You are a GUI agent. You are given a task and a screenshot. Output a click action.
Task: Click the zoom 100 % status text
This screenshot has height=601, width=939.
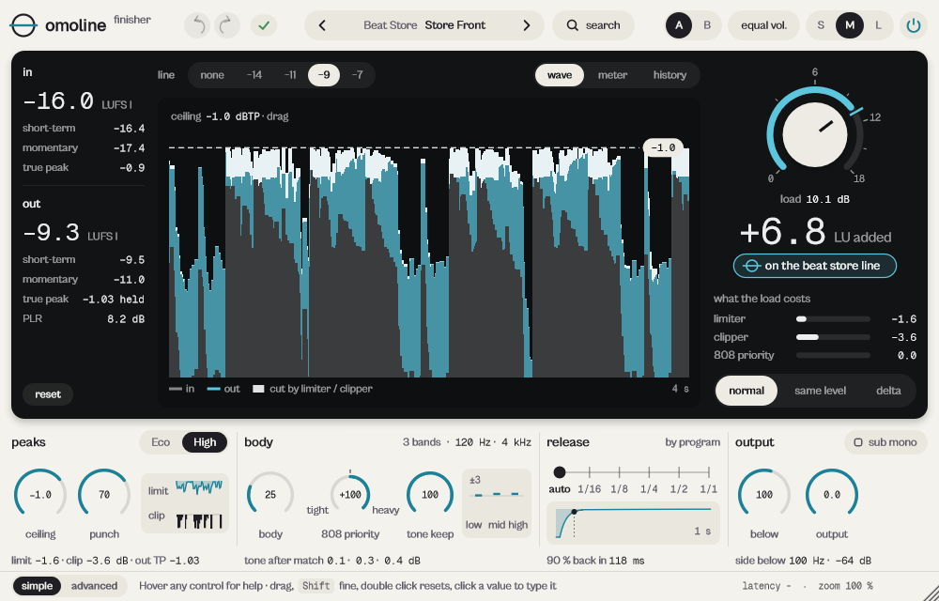click(x=845, y=586)
